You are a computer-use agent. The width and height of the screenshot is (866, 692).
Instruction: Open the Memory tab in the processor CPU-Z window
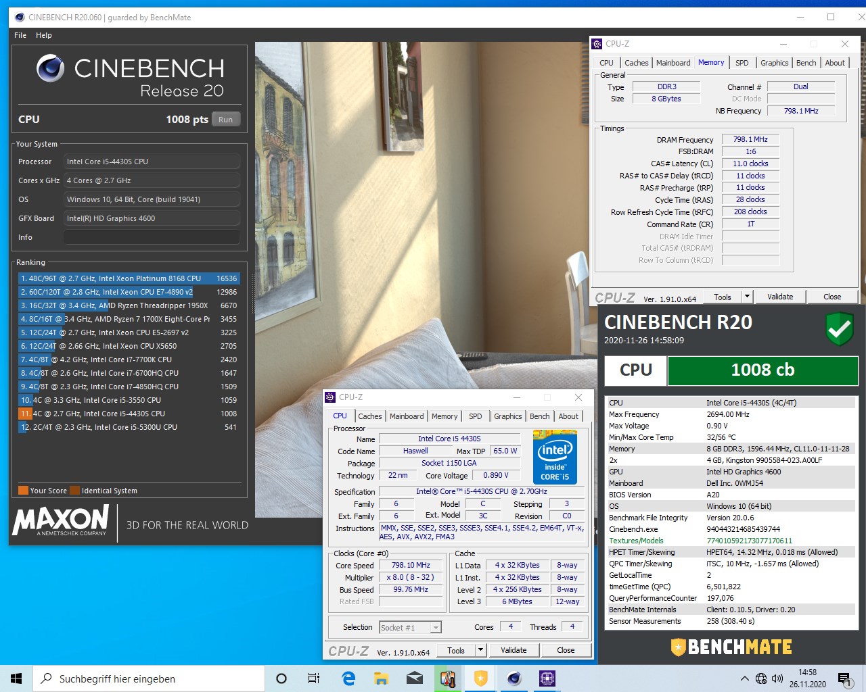[x=445, y=416]
